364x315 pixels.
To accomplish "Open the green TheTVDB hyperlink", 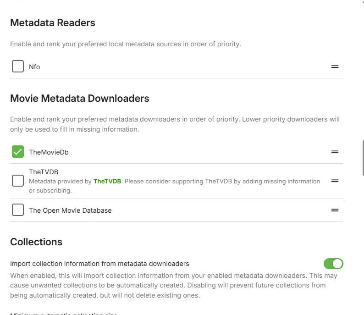I will point(108,182).
